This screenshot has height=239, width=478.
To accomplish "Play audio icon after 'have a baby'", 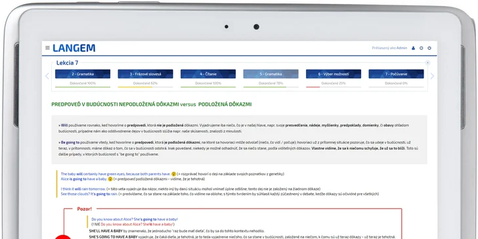I will (x=110, y=179).
